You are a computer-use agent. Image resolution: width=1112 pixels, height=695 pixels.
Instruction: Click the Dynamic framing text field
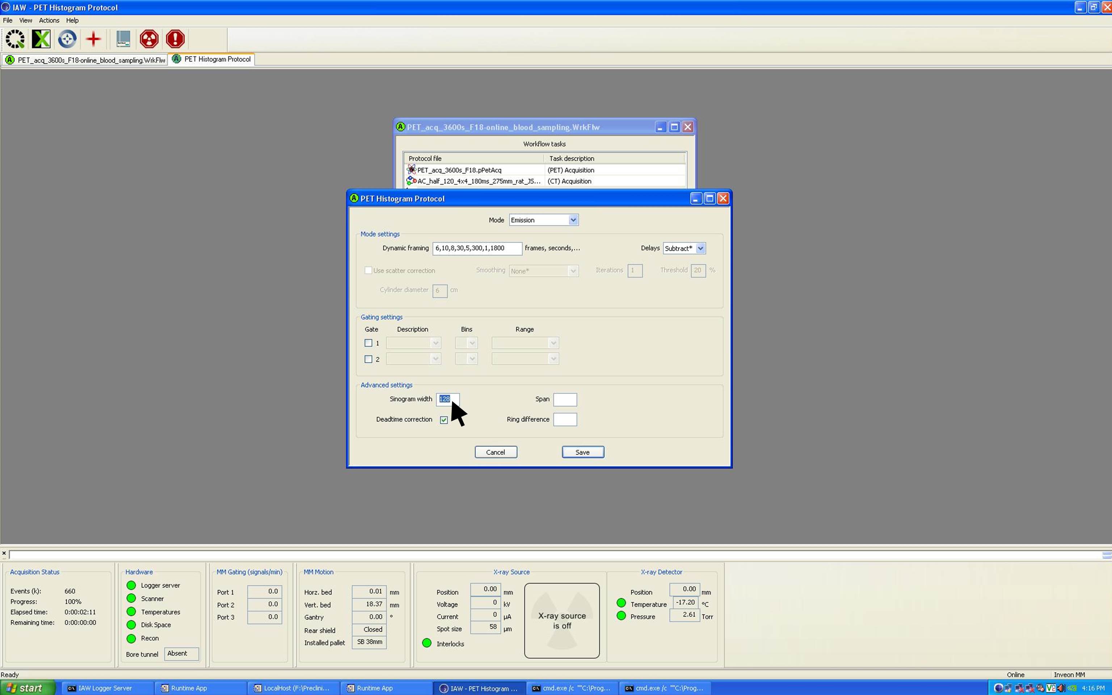coord(476,248)
